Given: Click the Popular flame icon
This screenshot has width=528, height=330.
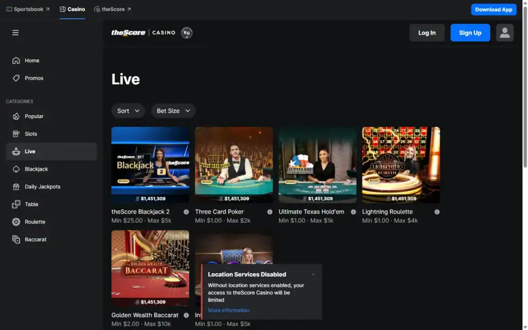Looking at the screenshot, I should tap(16, 116).
